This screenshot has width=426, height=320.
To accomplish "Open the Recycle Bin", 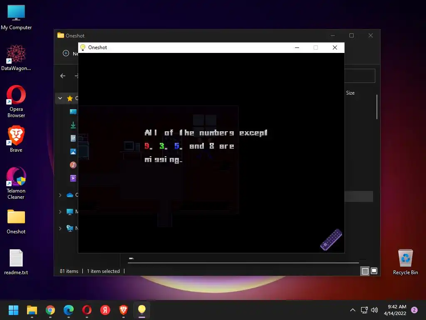I will click(405, 262).
